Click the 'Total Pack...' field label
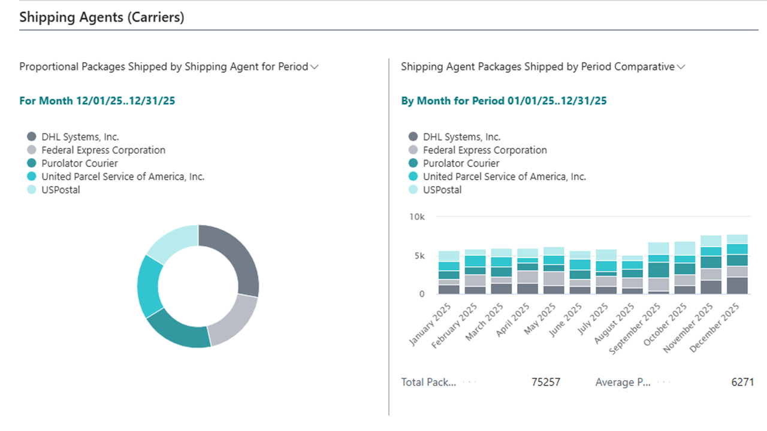Viewport: 767px width, 431px height. tap(428, 382)
